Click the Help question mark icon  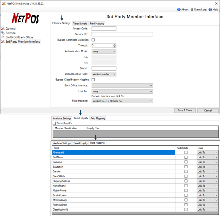pyautogui.click(x=210, y=10)
